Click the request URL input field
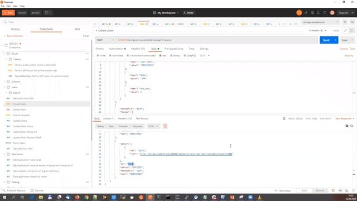357x201 pixels. pos(217,40)
